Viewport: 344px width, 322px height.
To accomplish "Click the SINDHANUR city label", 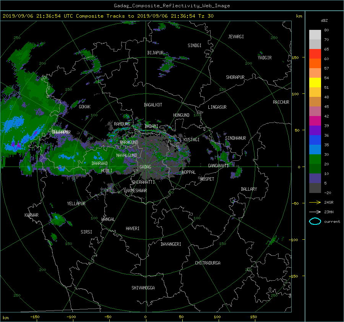I will pyautogui.click(x=235, y=138).
